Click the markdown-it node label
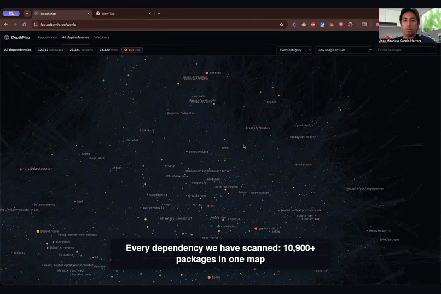 (x=158, y=195)
